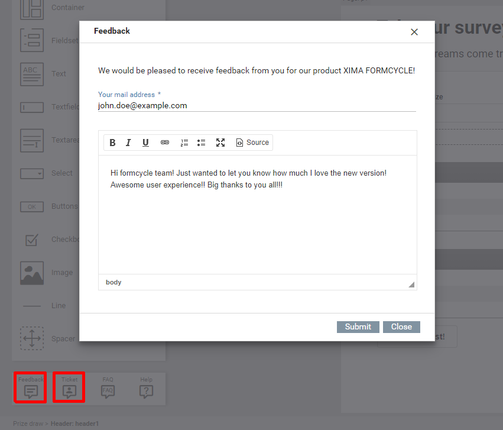Insert a bulleted list
503x430 pixels.
point(201,143)
